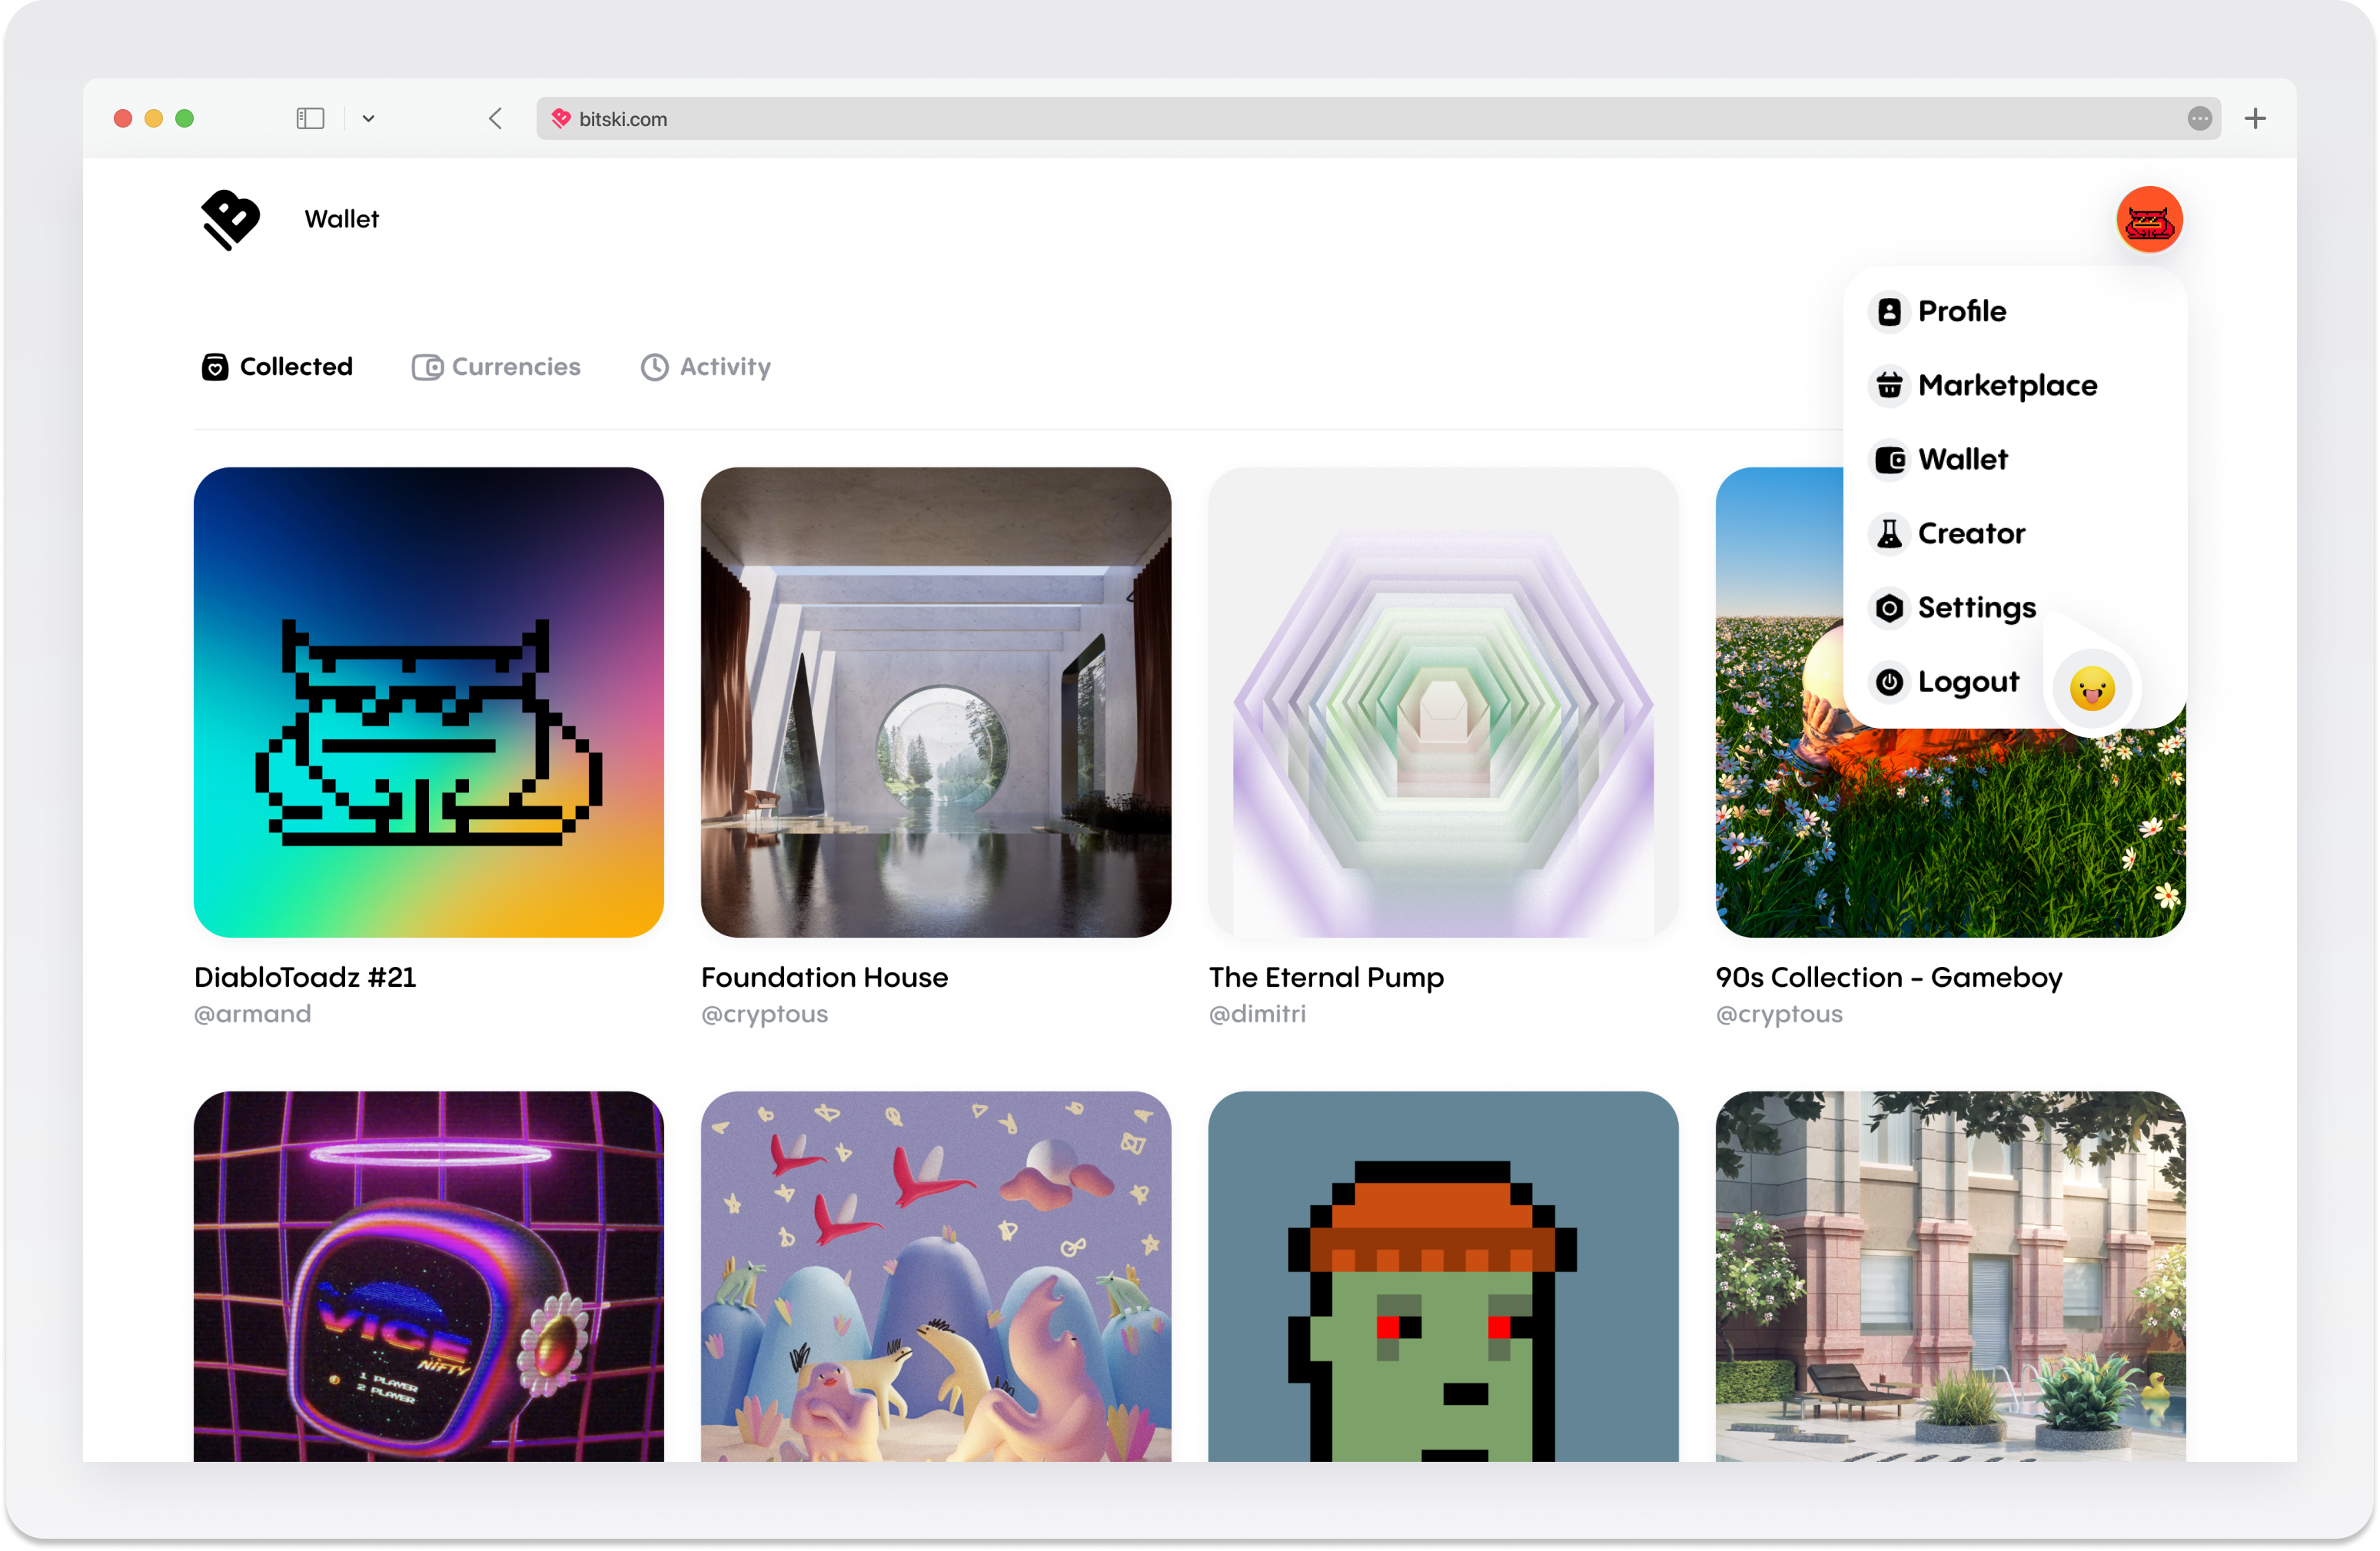2380x1551 pixels.
Task: Click the sidebar toggle icon
Action: pos(310,119)
